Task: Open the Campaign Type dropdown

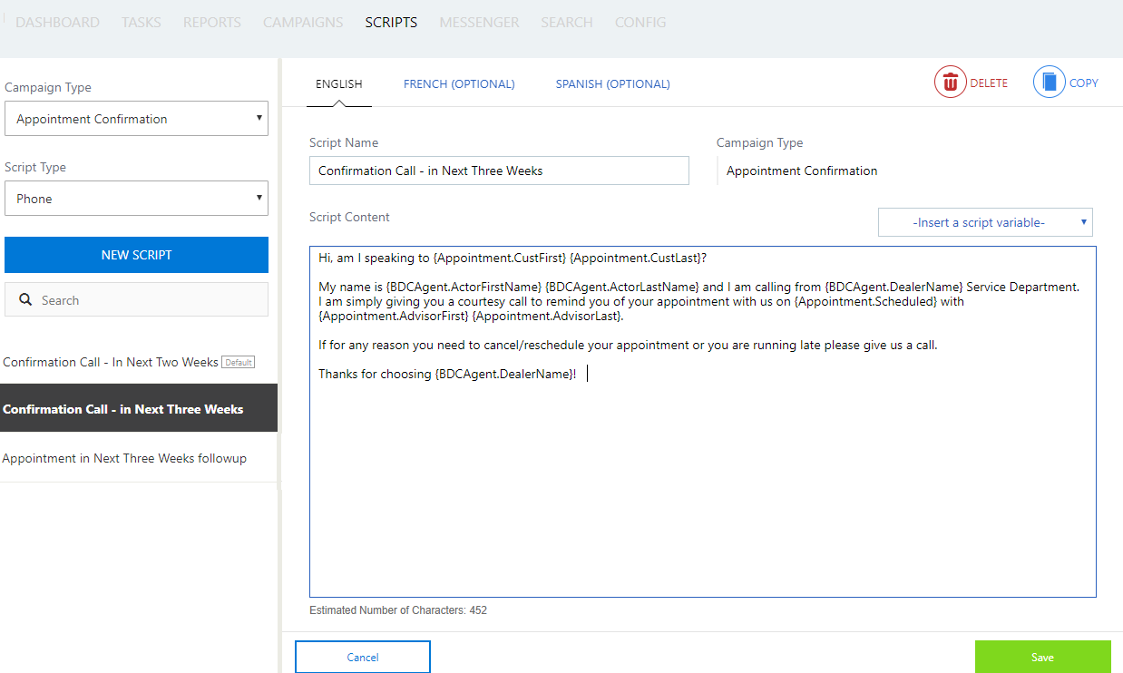Action: tap(136, 119)
